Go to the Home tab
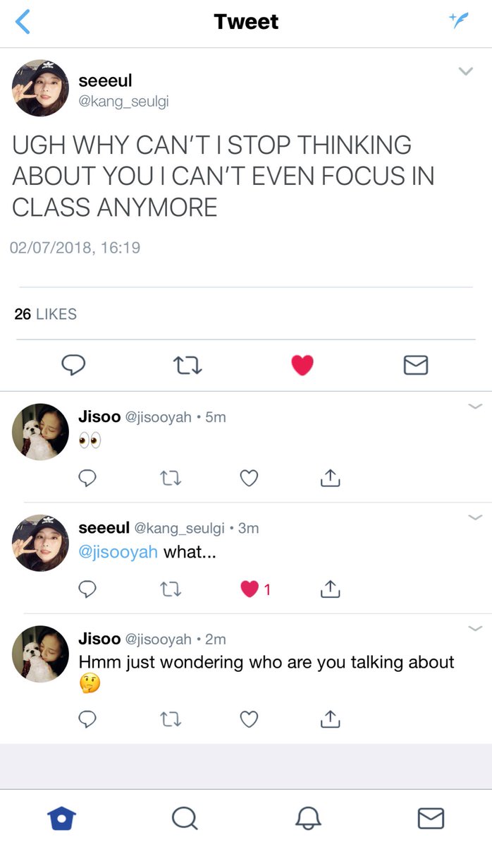 click(x=61, y=818)
